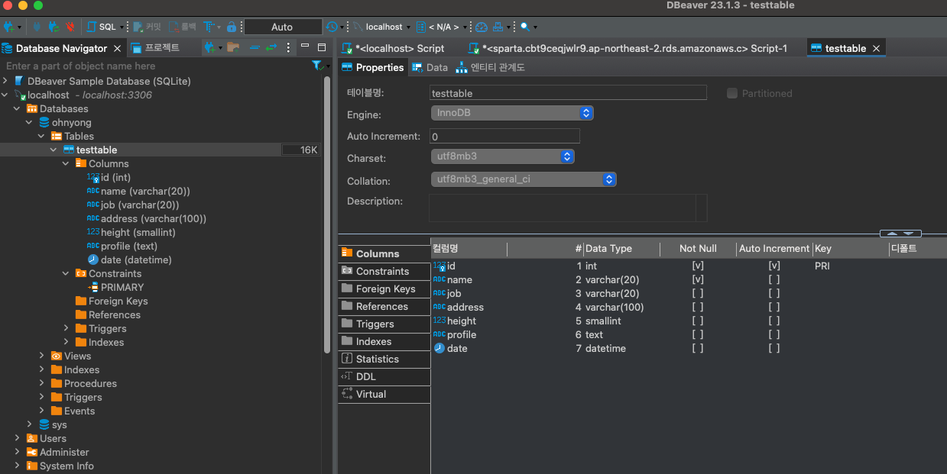Image resolution: width=947 pixels, height=474 pixels.
Task: Click the lock icon in toolbar
Action: pos(231,27)
